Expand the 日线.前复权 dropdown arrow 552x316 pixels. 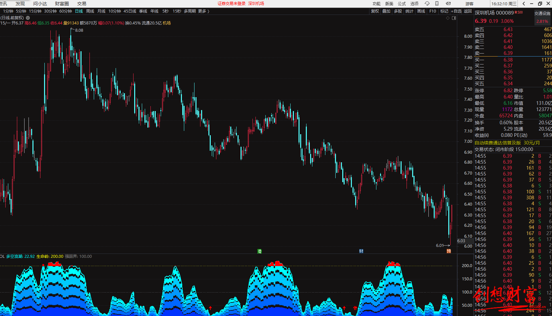click(x=28, y=18)
